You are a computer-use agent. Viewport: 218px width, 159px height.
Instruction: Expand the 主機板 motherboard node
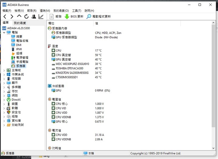click(x=4, y=71)
